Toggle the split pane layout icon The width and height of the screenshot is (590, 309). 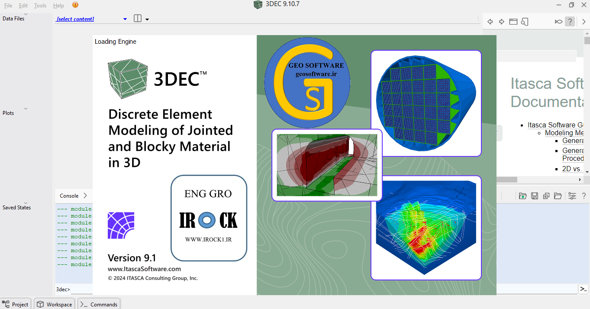tap(138, 19)
